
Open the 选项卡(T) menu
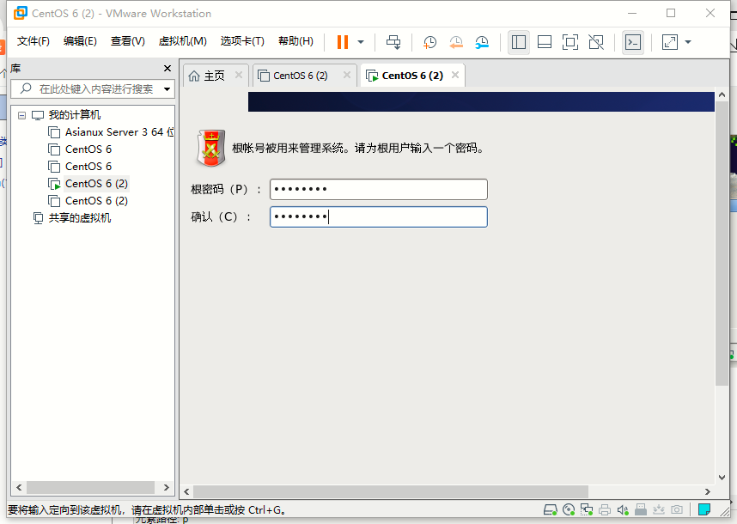[242, 41]
